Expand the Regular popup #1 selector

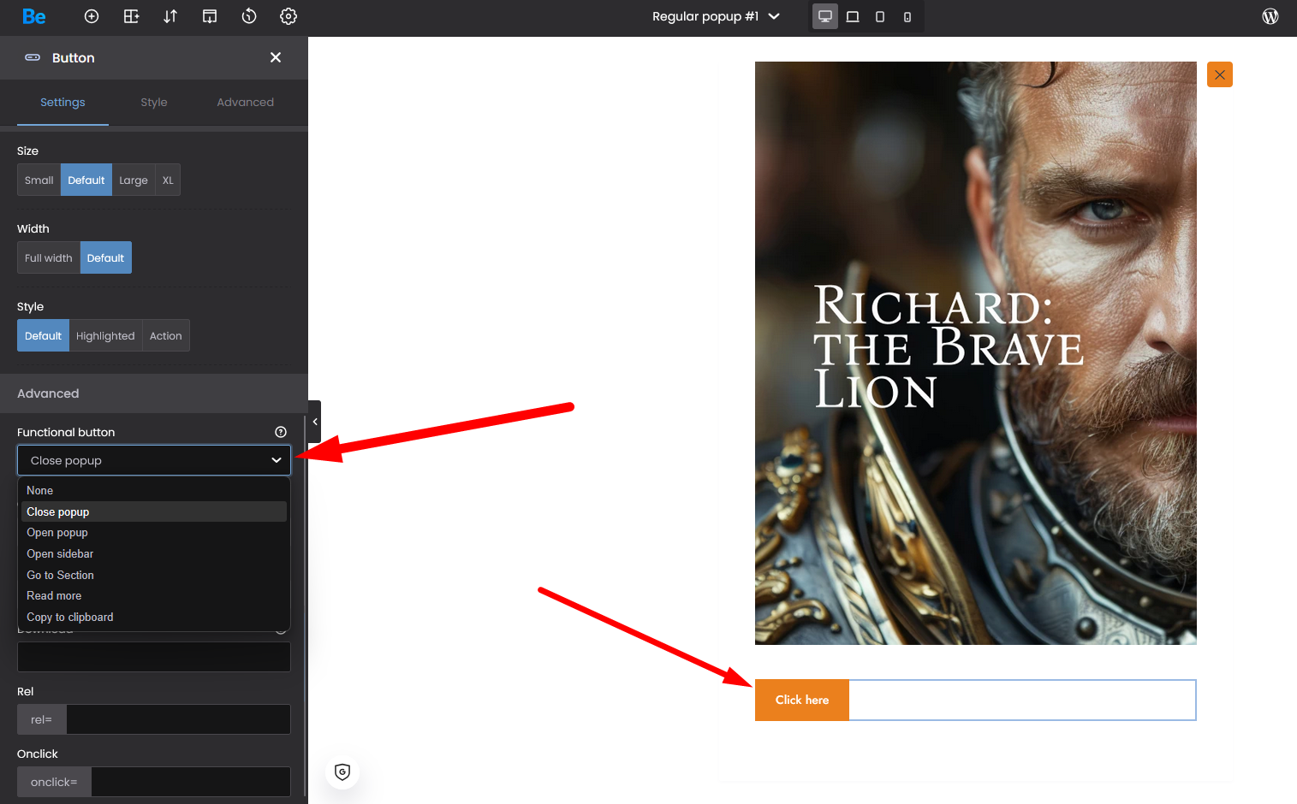(x=716, y=16)
